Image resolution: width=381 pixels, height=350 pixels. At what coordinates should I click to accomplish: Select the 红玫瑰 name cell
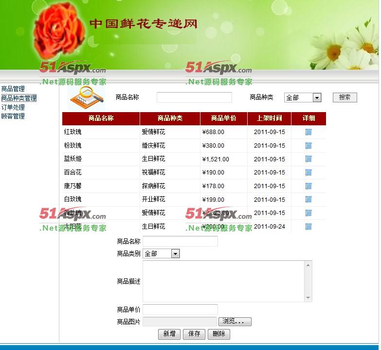click(101, 132)
